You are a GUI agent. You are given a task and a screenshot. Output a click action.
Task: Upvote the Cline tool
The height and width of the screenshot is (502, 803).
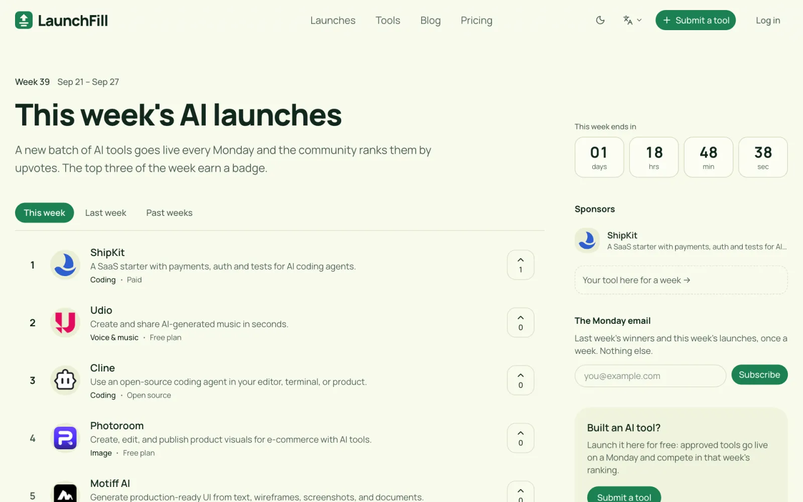pyautogui.click(x=520, y=381)
